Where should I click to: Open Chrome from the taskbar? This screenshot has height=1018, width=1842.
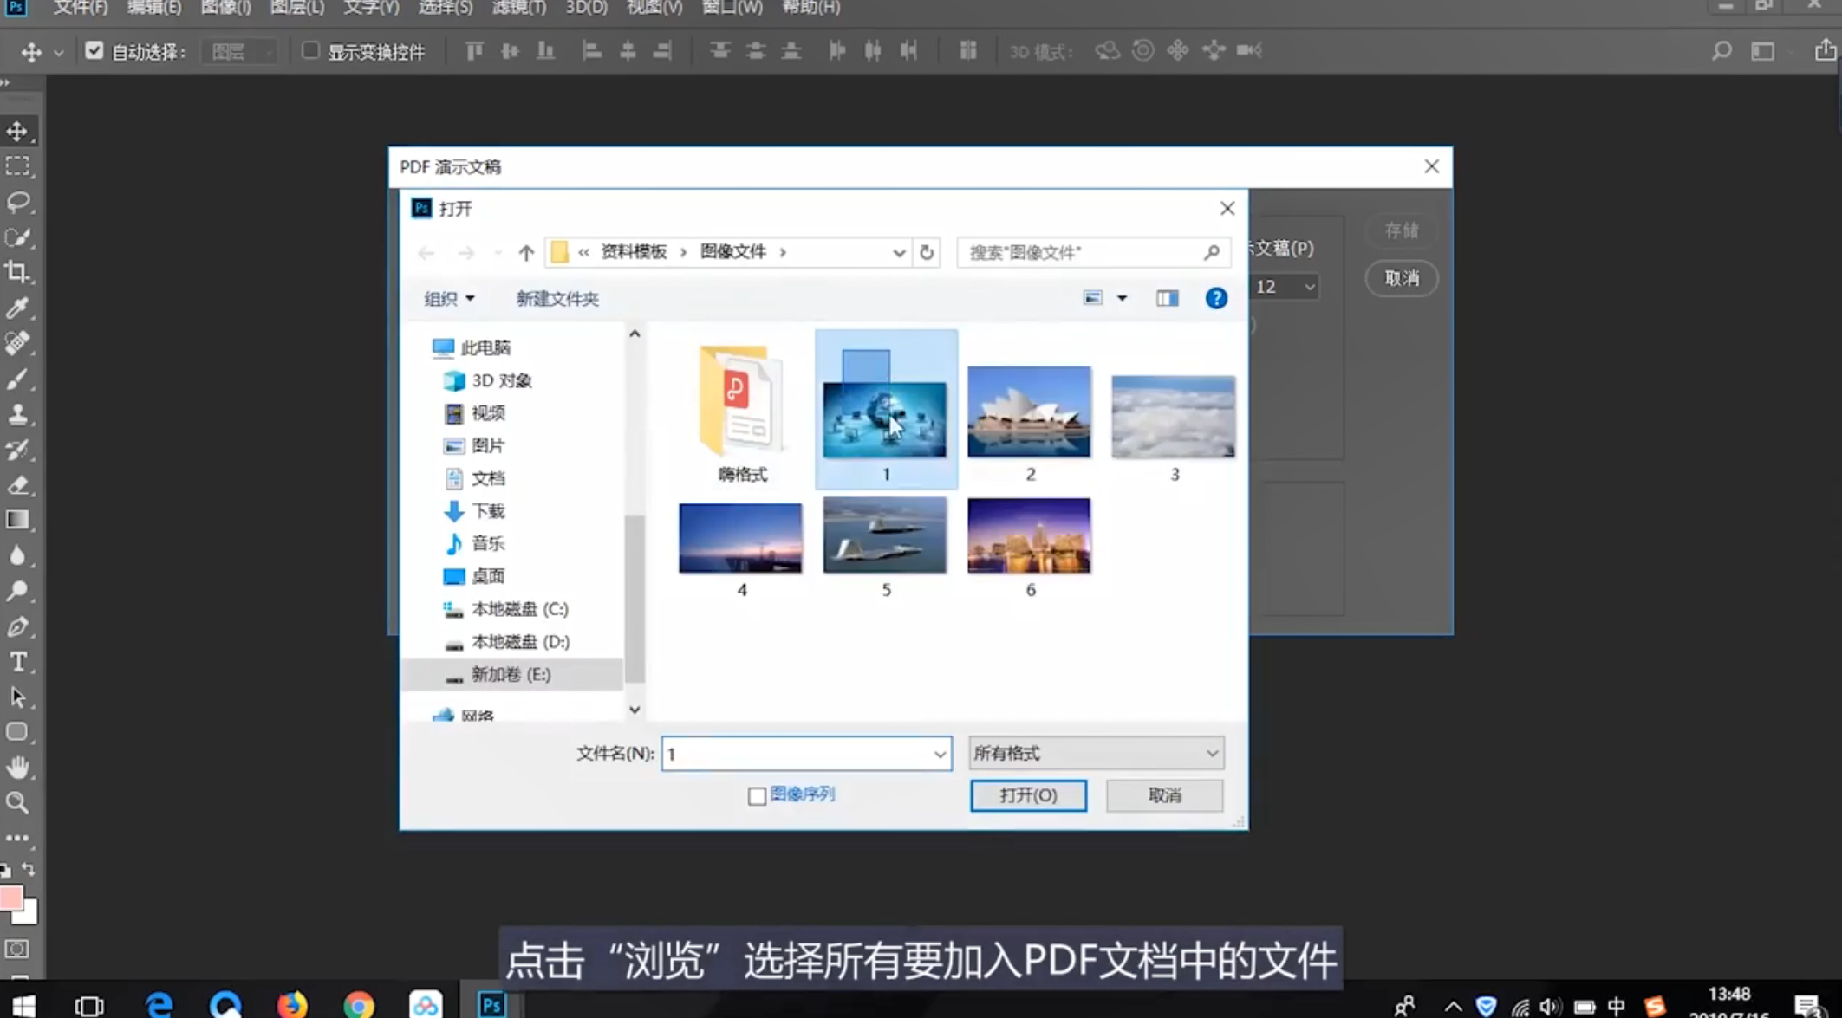[x=359, y=1004]
